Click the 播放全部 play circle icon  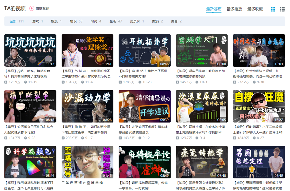pyautogui.click(x=32, y=8)
